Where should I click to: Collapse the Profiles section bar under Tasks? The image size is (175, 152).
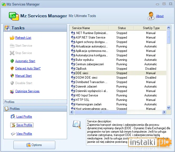[35, 102]
